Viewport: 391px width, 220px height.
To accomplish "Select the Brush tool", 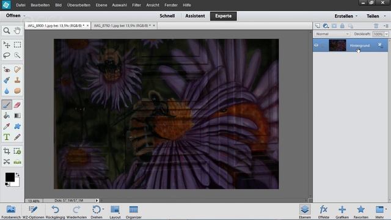I will coord(7,105).
